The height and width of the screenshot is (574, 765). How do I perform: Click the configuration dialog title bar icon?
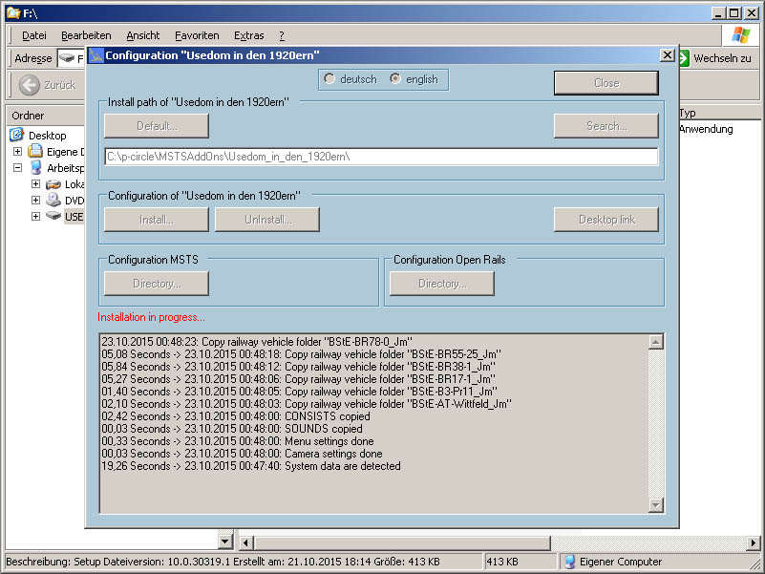tap(96, 55)
